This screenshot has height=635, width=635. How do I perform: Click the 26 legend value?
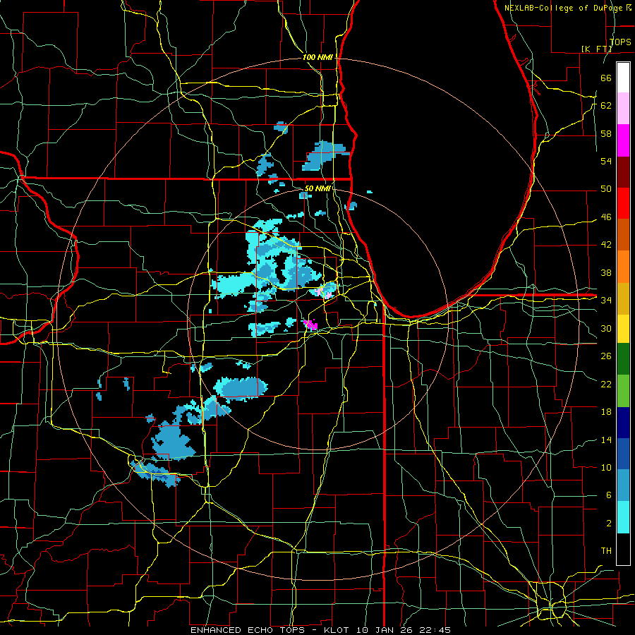coord(606,356)
